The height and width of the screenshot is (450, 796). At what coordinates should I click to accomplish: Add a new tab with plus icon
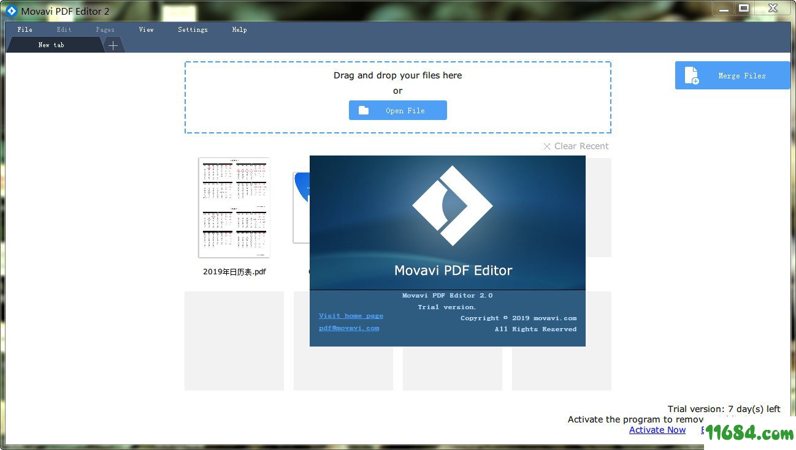(113, 45)
